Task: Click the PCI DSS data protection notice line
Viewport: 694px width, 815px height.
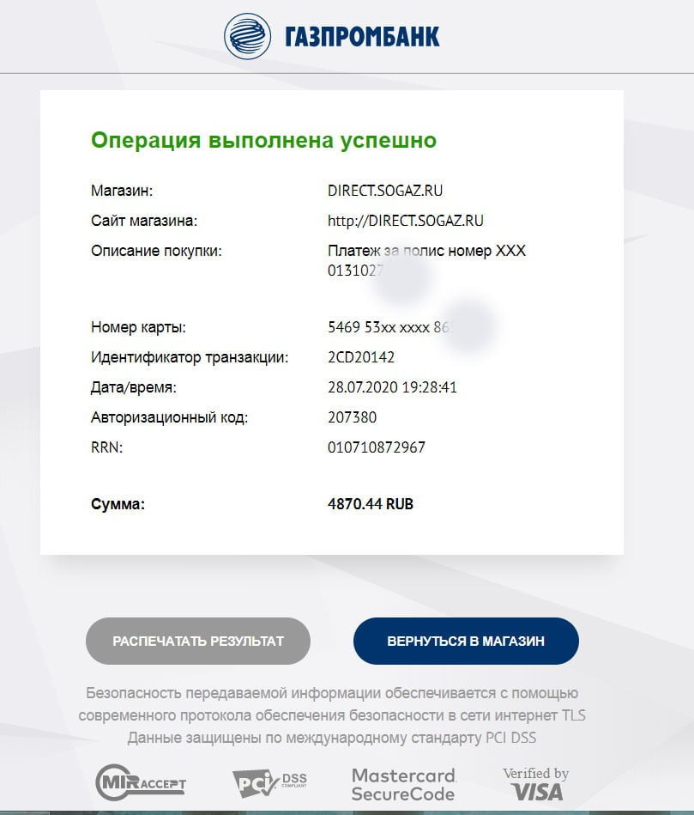Action: point(332,738)
